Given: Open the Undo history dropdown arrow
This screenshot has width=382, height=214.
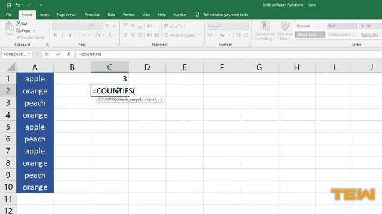Looking at the screenshot, I should click(23, 5).
